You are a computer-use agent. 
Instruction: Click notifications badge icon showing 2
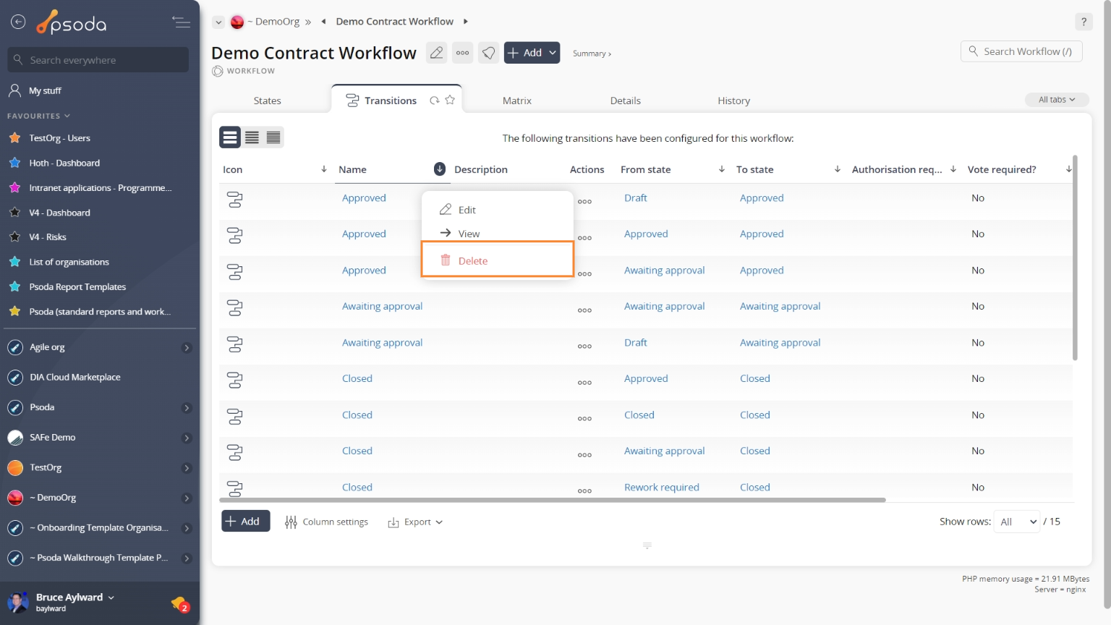(180, 604)
